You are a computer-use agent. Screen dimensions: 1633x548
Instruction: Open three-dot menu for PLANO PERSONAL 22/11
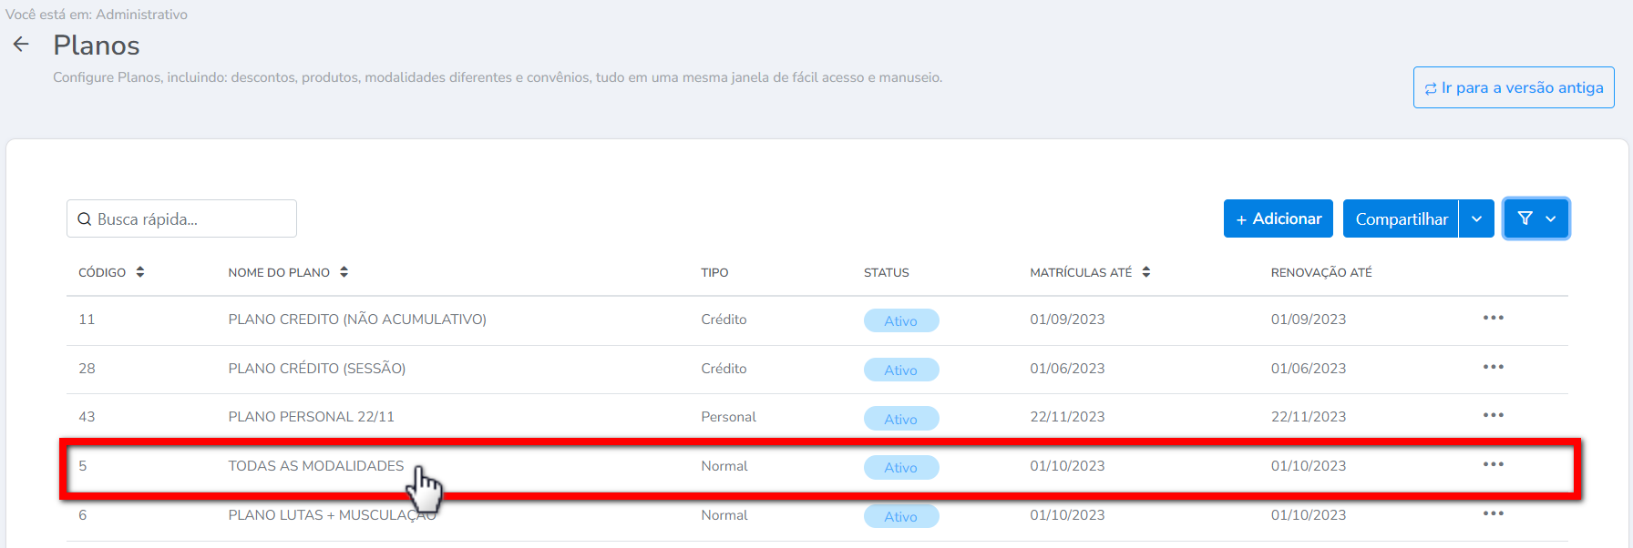pyautogui.click(x=1493, y=416)
